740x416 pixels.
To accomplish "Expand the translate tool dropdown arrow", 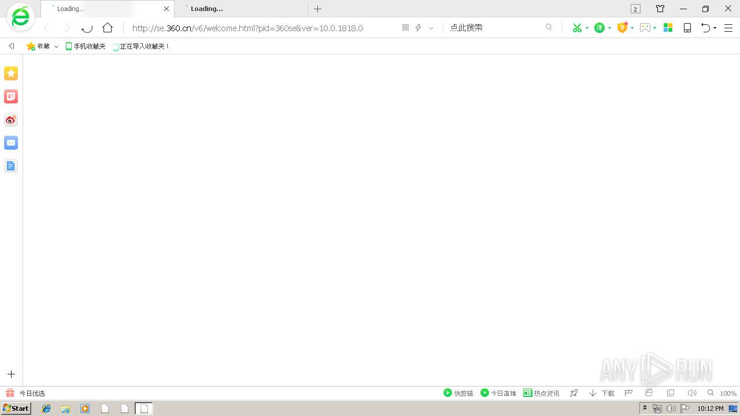I will pyautogui.click(x=609, y=28).
